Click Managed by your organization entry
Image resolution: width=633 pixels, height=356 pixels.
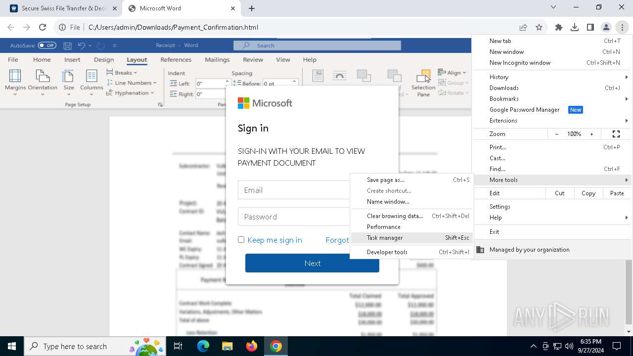click(x=552, y=250)
